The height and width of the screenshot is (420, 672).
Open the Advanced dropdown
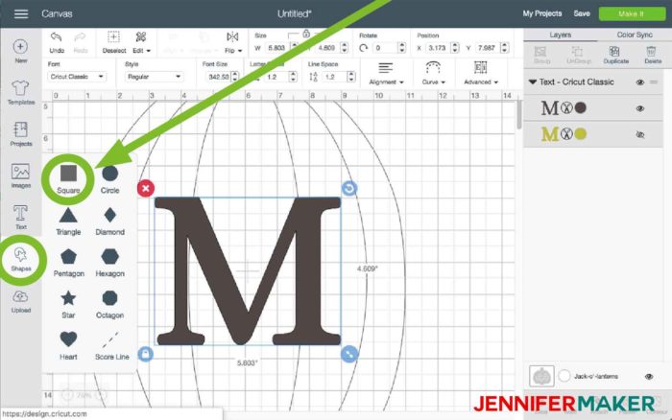480,73
